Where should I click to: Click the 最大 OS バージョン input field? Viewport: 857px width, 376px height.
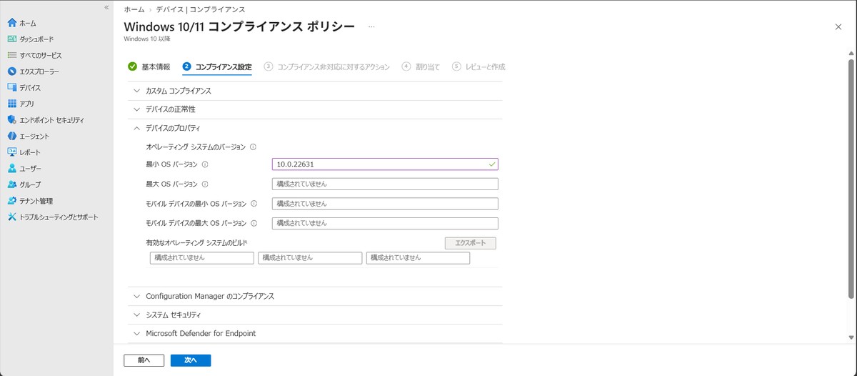point(385,184)
